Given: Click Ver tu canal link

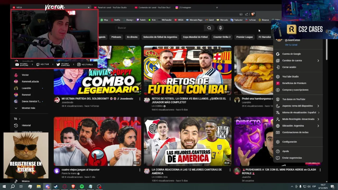Looking at the screenshot, I should click(291, 45).
